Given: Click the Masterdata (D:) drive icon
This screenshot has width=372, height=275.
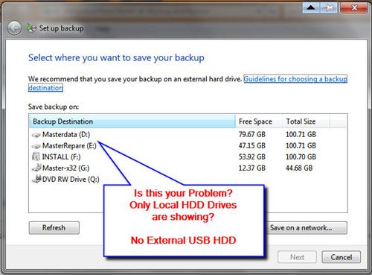Looking at the screenshot, I should (x=36, y=135).
